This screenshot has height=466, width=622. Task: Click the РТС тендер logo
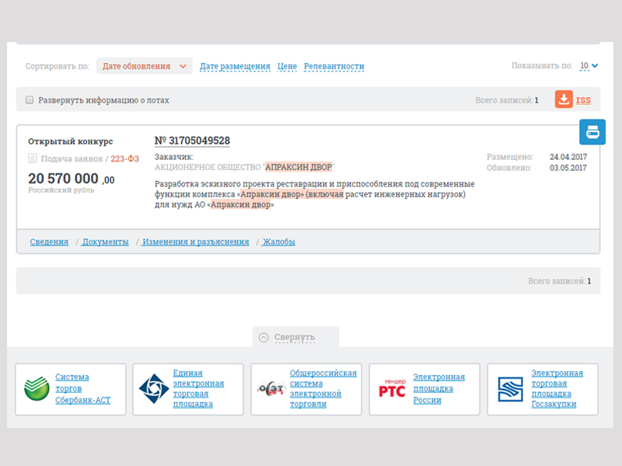coord(392,388)
